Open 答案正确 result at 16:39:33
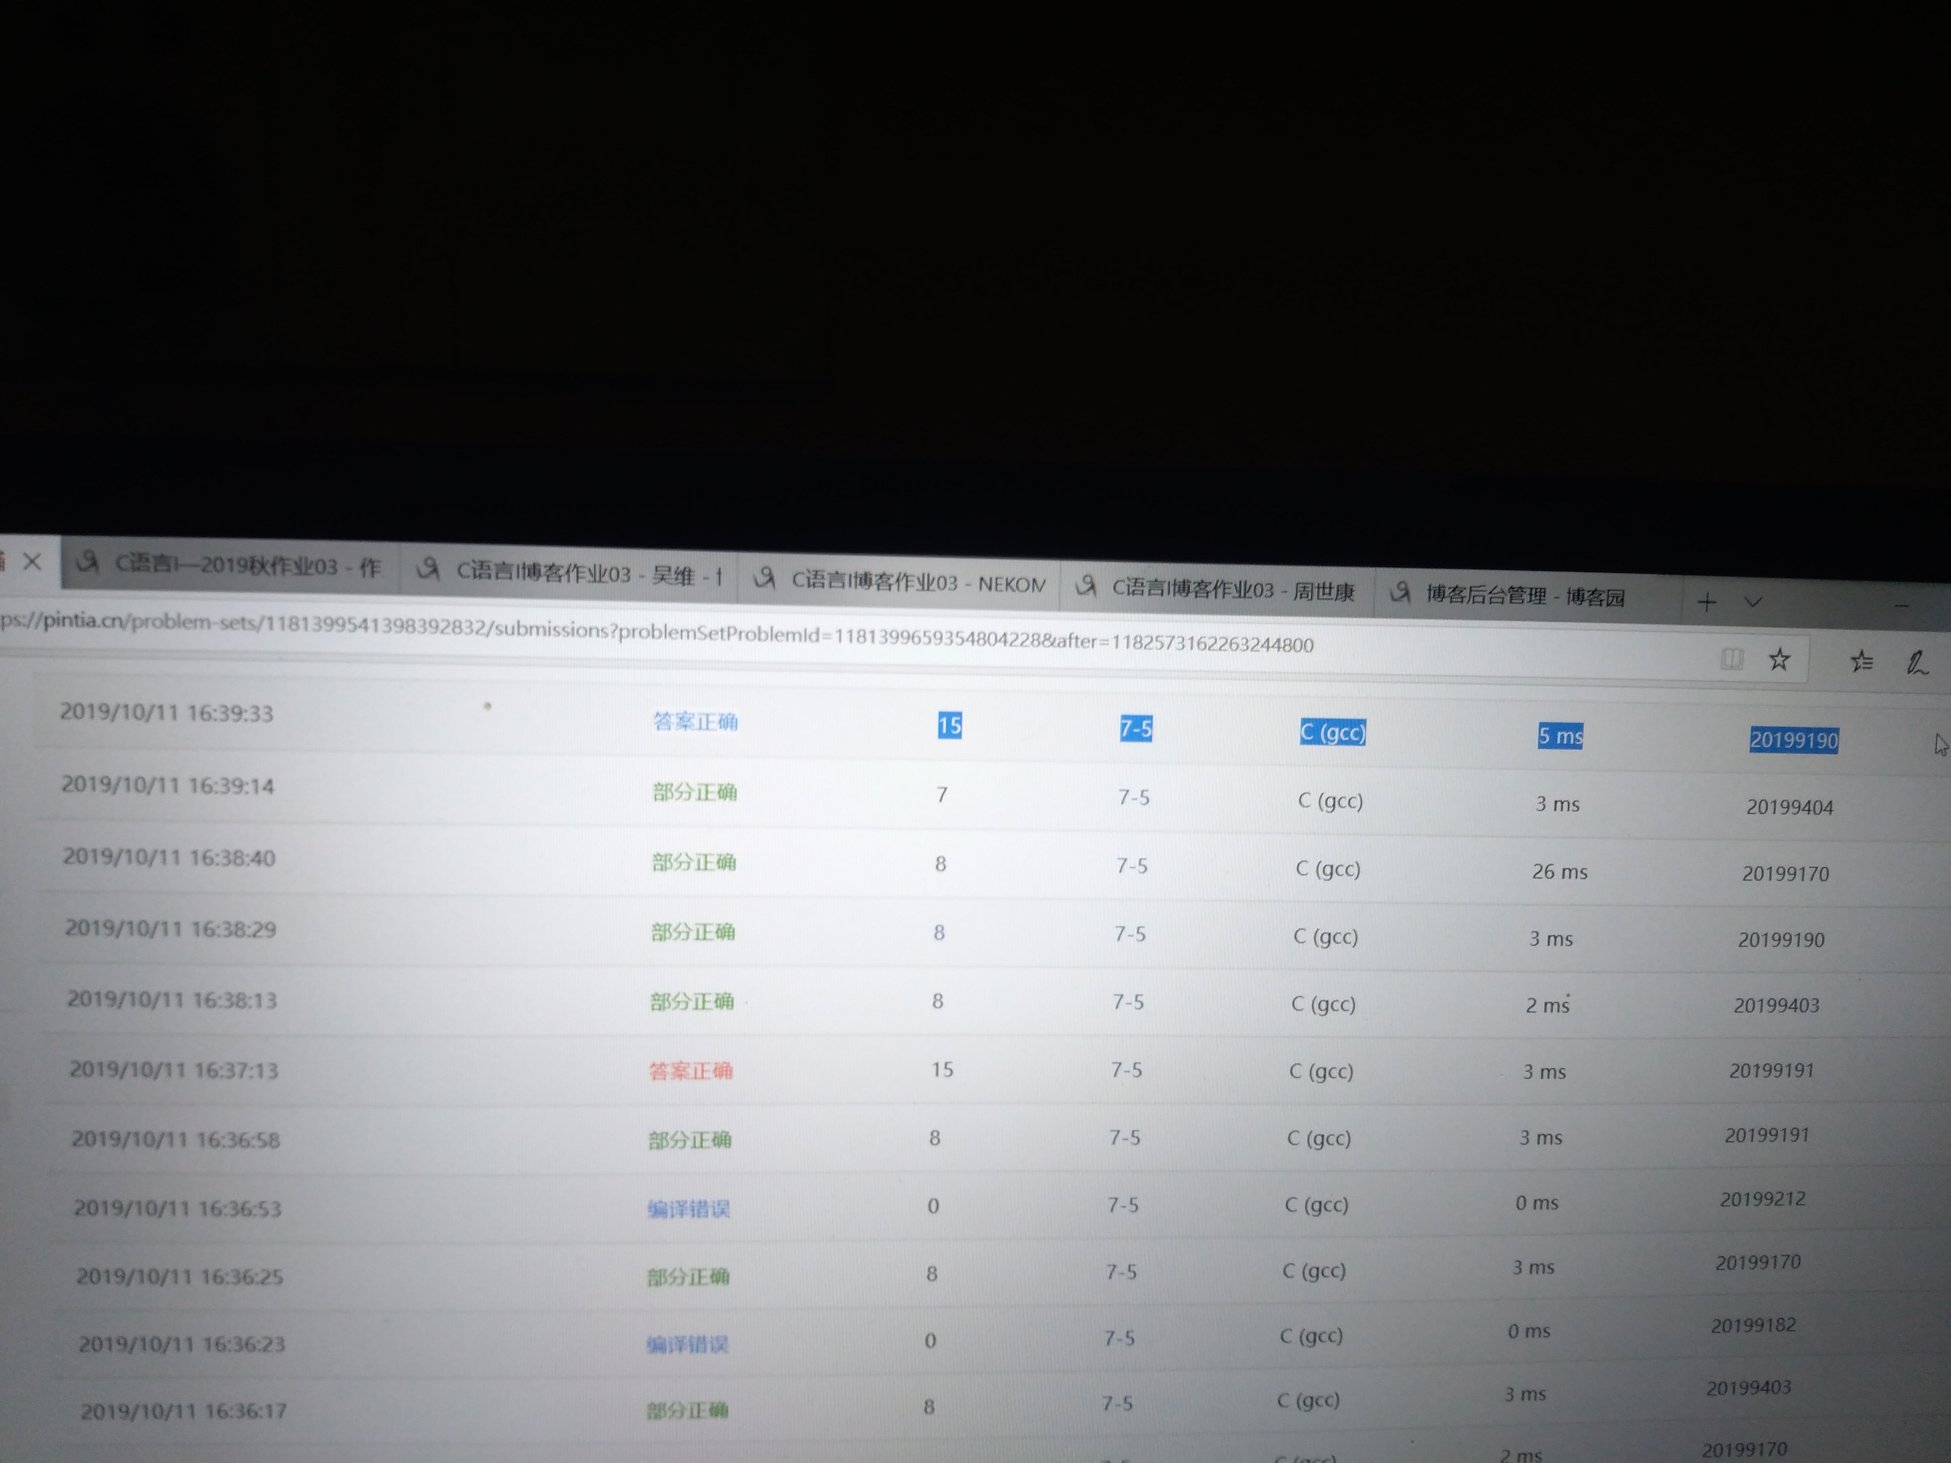 (x=695, y=721)
